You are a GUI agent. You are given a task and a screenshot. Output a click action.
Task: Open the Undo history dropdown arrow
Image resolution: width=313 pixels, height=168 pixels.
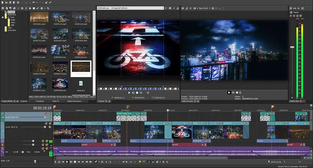click(x=37, y=2)
